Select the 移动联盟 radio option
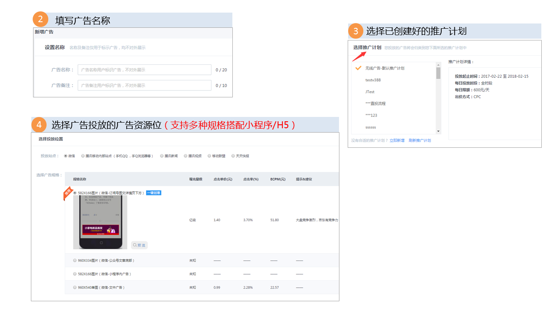Image resolution: width=557 pixels, height=313 pixels. [x=209, y=156]
